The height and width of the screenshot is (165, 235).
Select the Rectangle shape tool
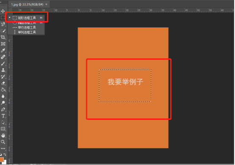click(3, 129)
